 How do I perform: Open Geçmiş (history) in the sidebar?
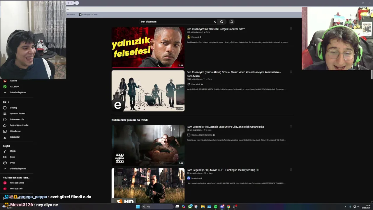13,108
